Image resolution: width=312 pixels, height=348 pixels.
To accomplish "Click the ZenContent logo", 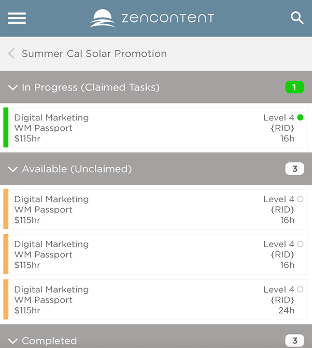I will click(x=152, y=18).
